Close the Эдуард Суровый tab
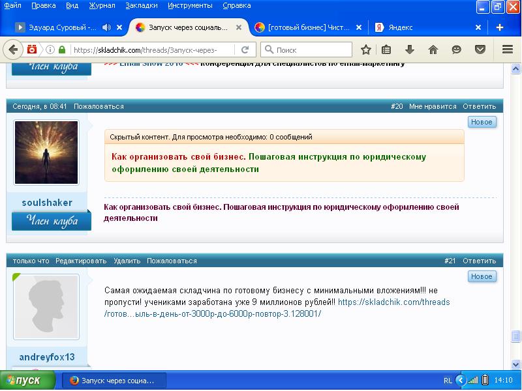Image resolution: width=522 pixels, height=391 pixels. coord(119,27)
